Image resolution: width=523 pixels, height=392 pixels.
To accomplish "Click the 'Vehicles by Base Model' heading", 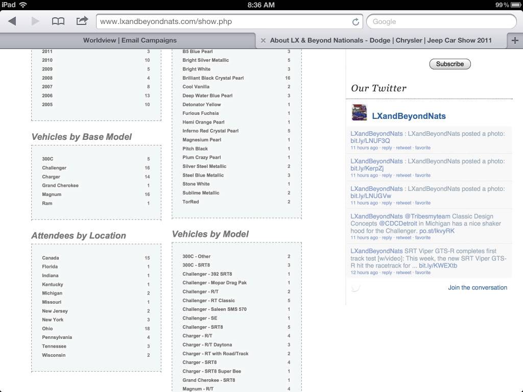I will pos(81,137).
